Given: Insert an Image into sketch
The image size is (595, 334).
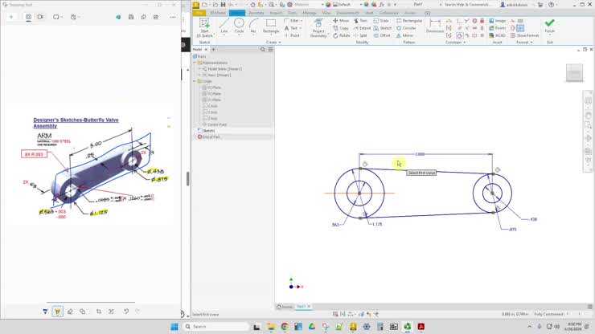Looking at the screenshot, I should pyautogui.click(x=497, y=21).
